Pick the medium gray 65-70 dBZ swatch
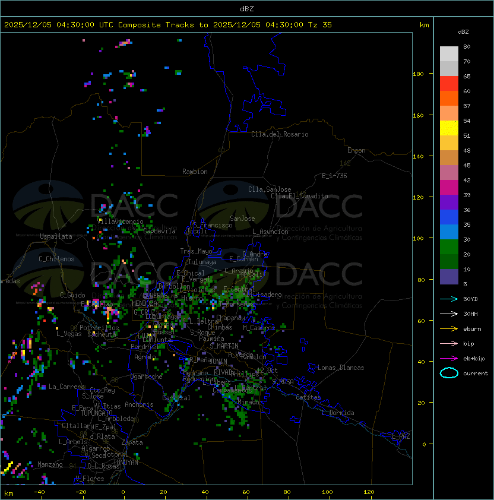Screen dimensions: 494x500 [449, 68]
